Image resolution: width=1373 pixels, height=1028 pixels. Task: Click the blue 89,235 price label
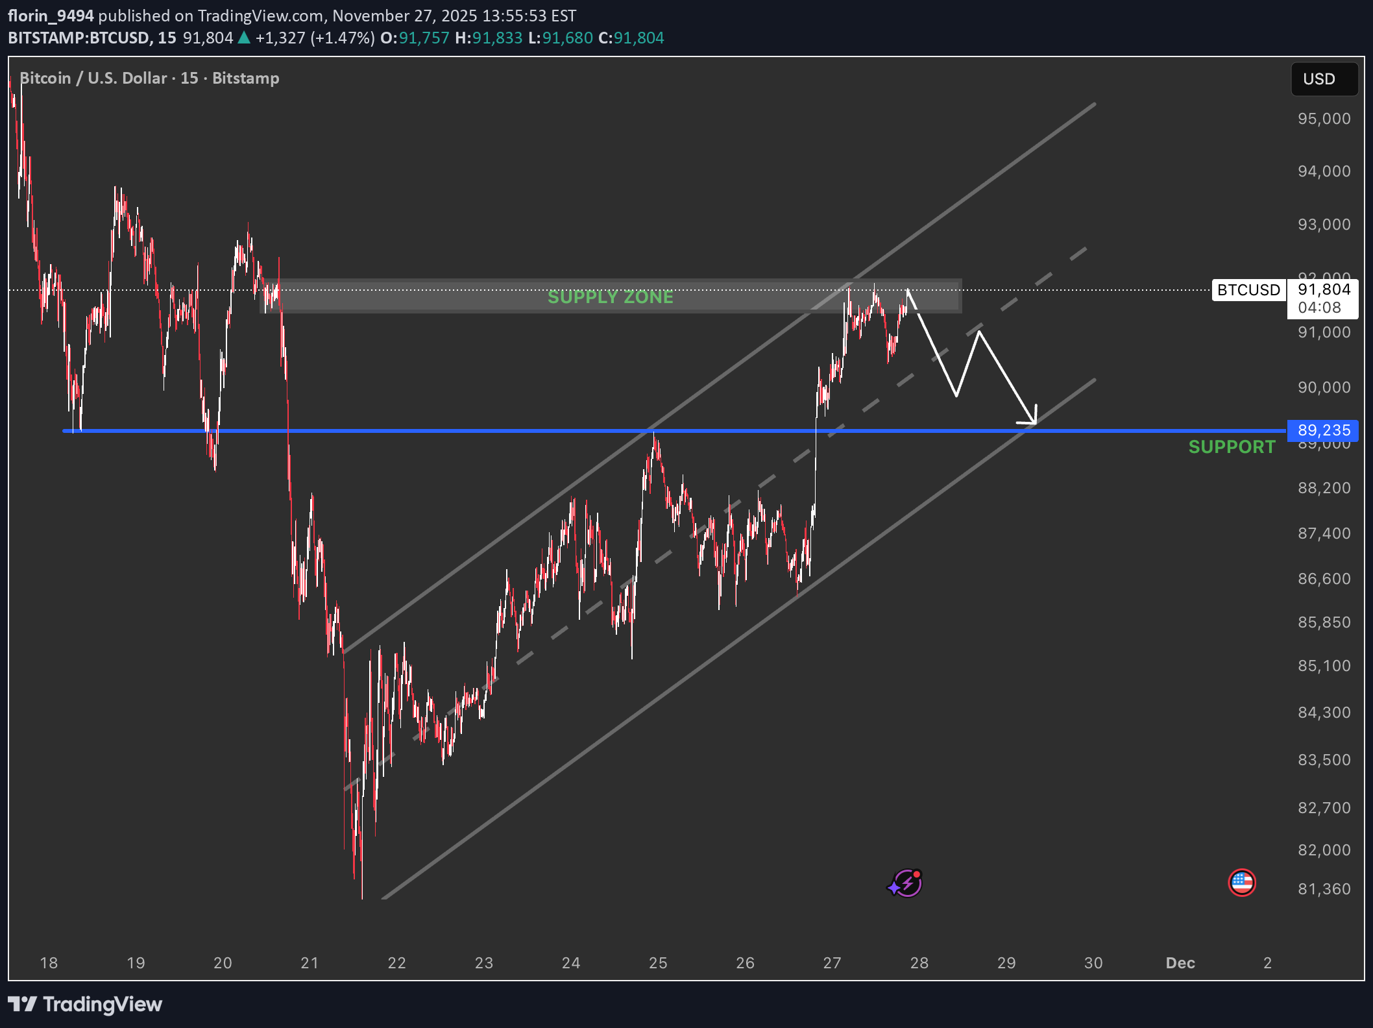coord(1323,430)
